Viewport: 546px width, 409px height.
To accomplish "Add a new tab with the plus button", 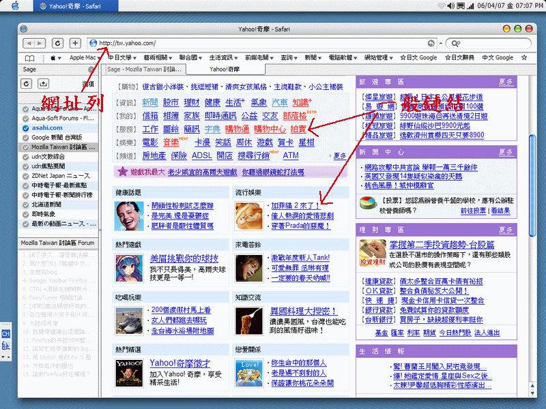I will pyautogui.click(x=75, y=43).
